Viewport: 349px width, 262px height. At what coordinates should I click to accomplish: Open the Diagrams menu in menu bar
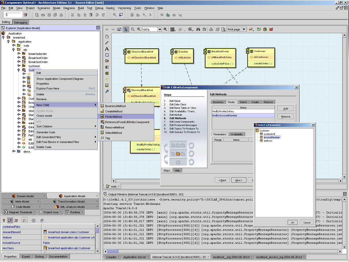click(69, 8)
